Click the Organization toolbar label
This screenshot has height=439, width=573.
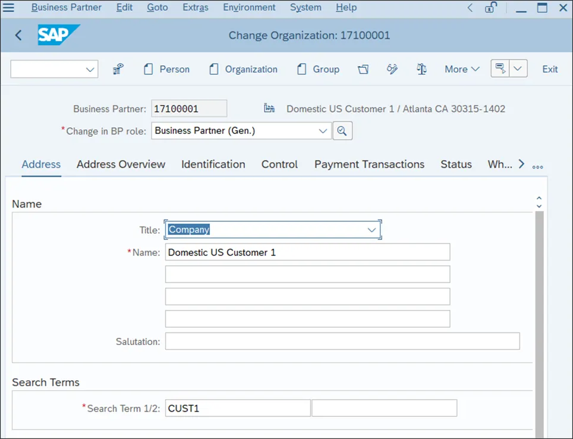click(x=251, y=69)
